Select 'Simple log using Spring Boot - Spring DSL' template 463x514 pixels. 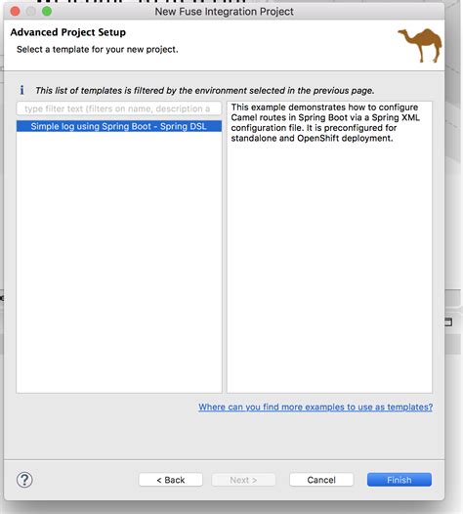point(119,126)
